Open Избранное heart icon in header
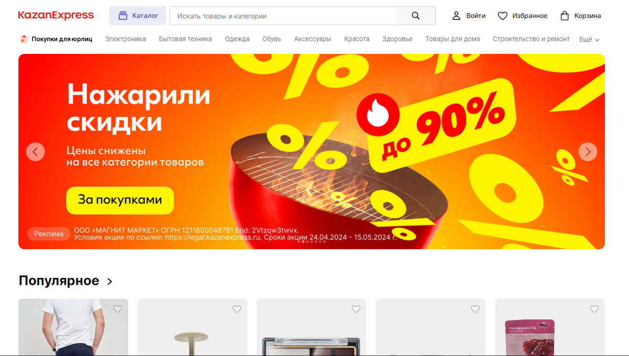Viewport: 629px width, 356px height. pyautogui.click(x=502, y=16)
